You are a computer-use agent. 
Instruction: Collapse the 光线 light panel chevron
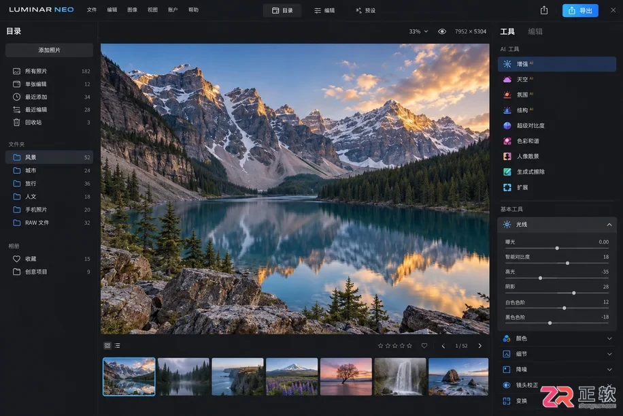click(x=609, y=225)
